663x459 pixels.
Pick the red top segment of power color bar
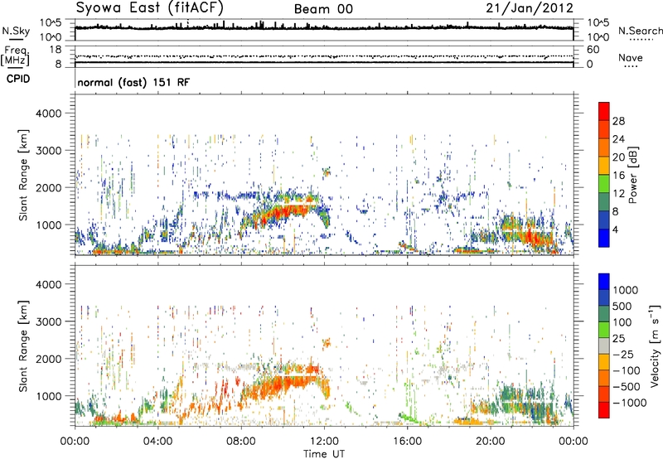pyautogui.click(x=604, y=111)
